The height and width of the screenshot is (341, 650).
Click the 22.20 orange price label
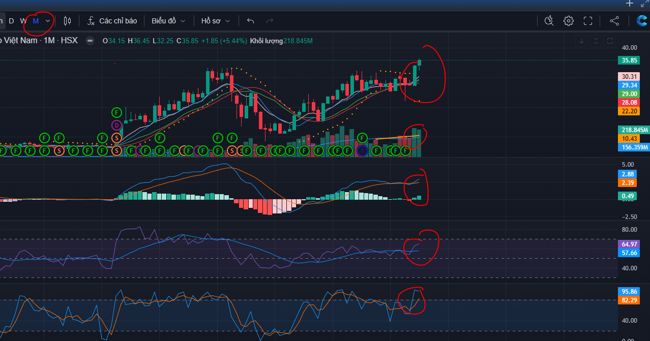coord(629,111)
